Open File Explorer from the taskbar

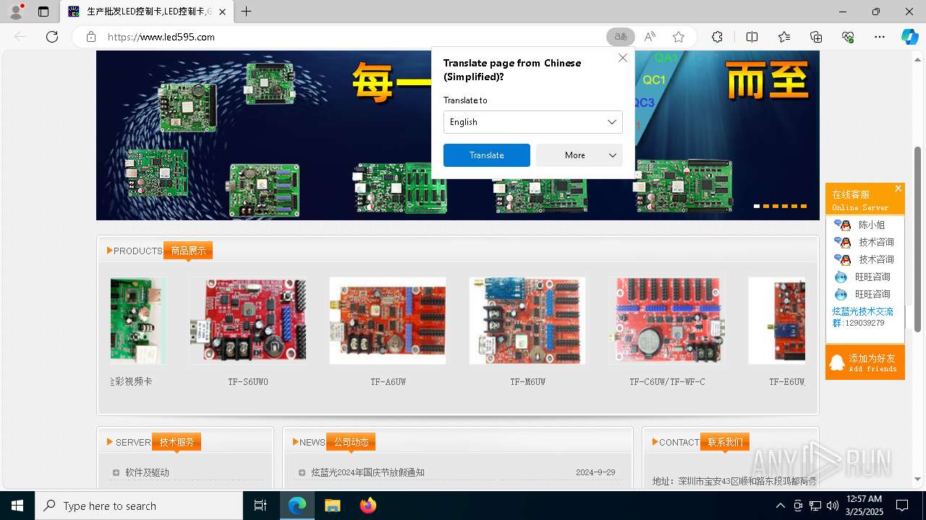pyautogui.click(x=332, y=506)
